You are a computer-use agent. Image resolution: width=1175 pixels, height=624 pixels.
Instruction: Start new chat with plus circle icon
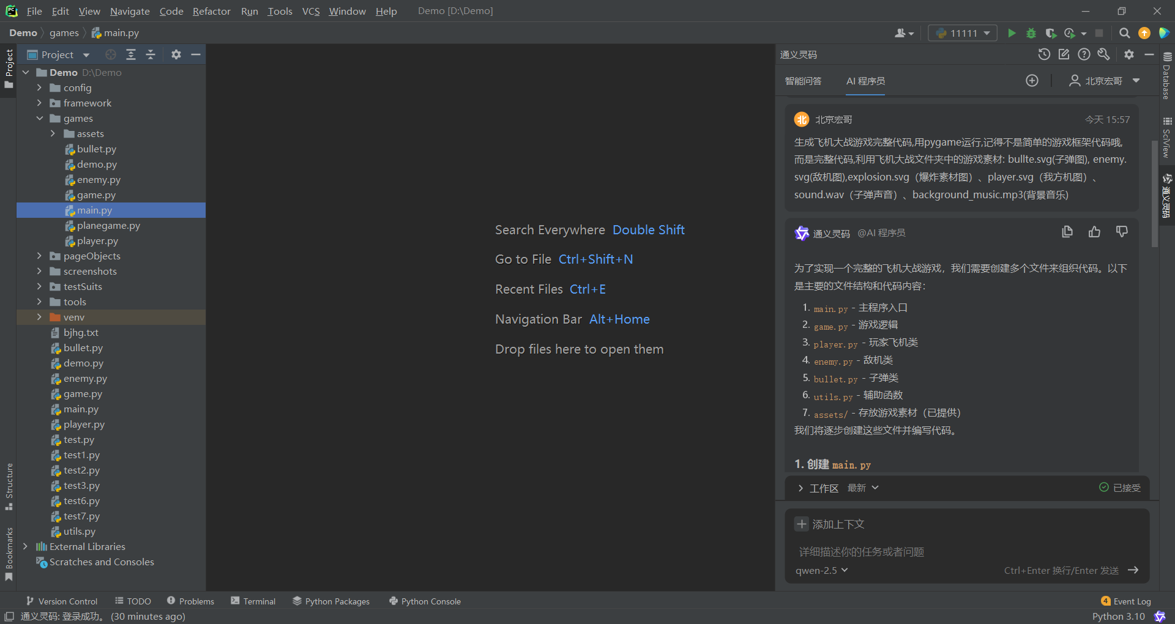(x=1032, y=81)
